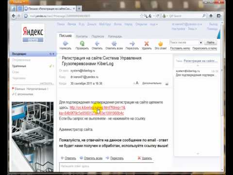Click the system@kiberlog.ru message in conversation panel

tap(197, 73)
